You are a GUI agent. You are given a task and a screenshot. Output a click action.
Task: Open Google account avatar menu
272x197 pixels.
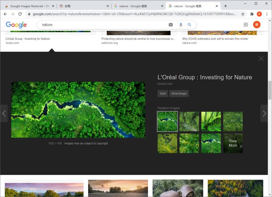coord(257,25)
